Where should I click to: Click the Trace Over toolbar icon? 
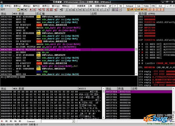click(x=51, y=10)
